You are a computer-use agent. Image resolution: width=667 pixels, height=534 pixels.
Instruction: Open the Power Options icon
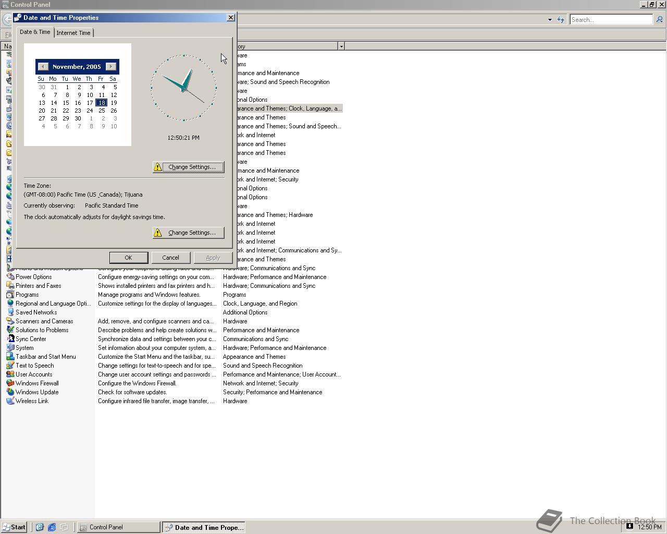coord(10,277)
